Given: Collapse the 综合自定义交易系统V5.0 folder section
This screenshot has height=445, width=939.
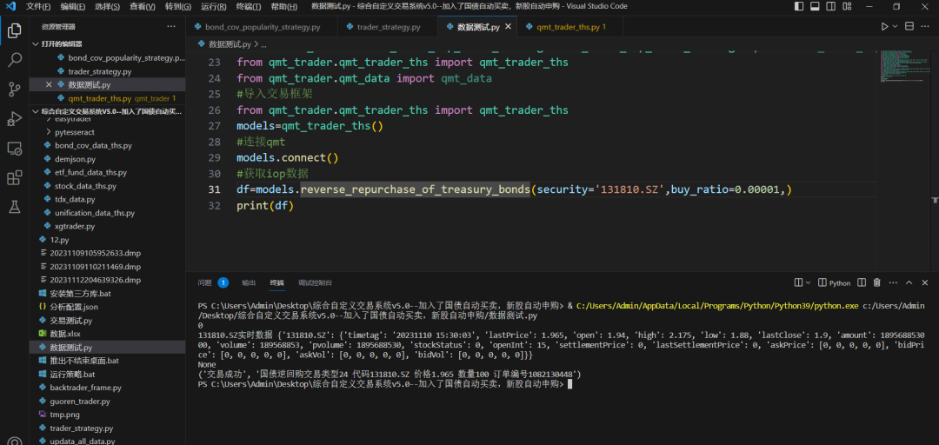Looking at the screenshot, I should [x=107, y=111].
